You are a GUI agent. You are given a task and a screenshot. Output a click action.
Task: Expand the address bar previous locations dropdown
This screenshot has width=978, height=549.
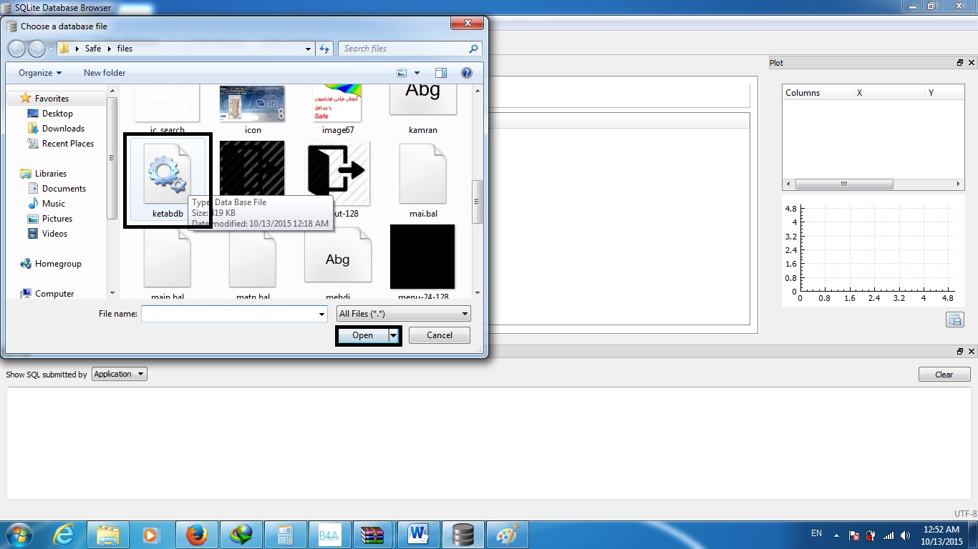[309, 49]
